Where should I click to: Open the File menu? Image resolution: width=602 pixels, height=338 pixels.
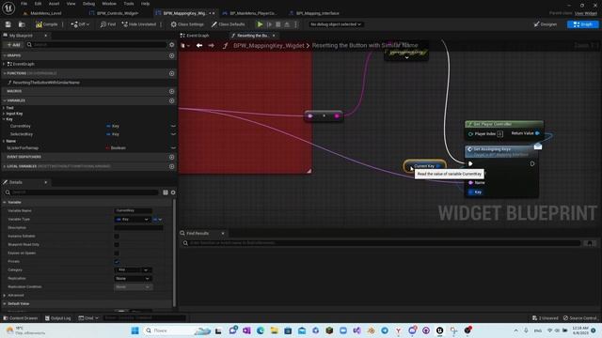coord(24,4)
